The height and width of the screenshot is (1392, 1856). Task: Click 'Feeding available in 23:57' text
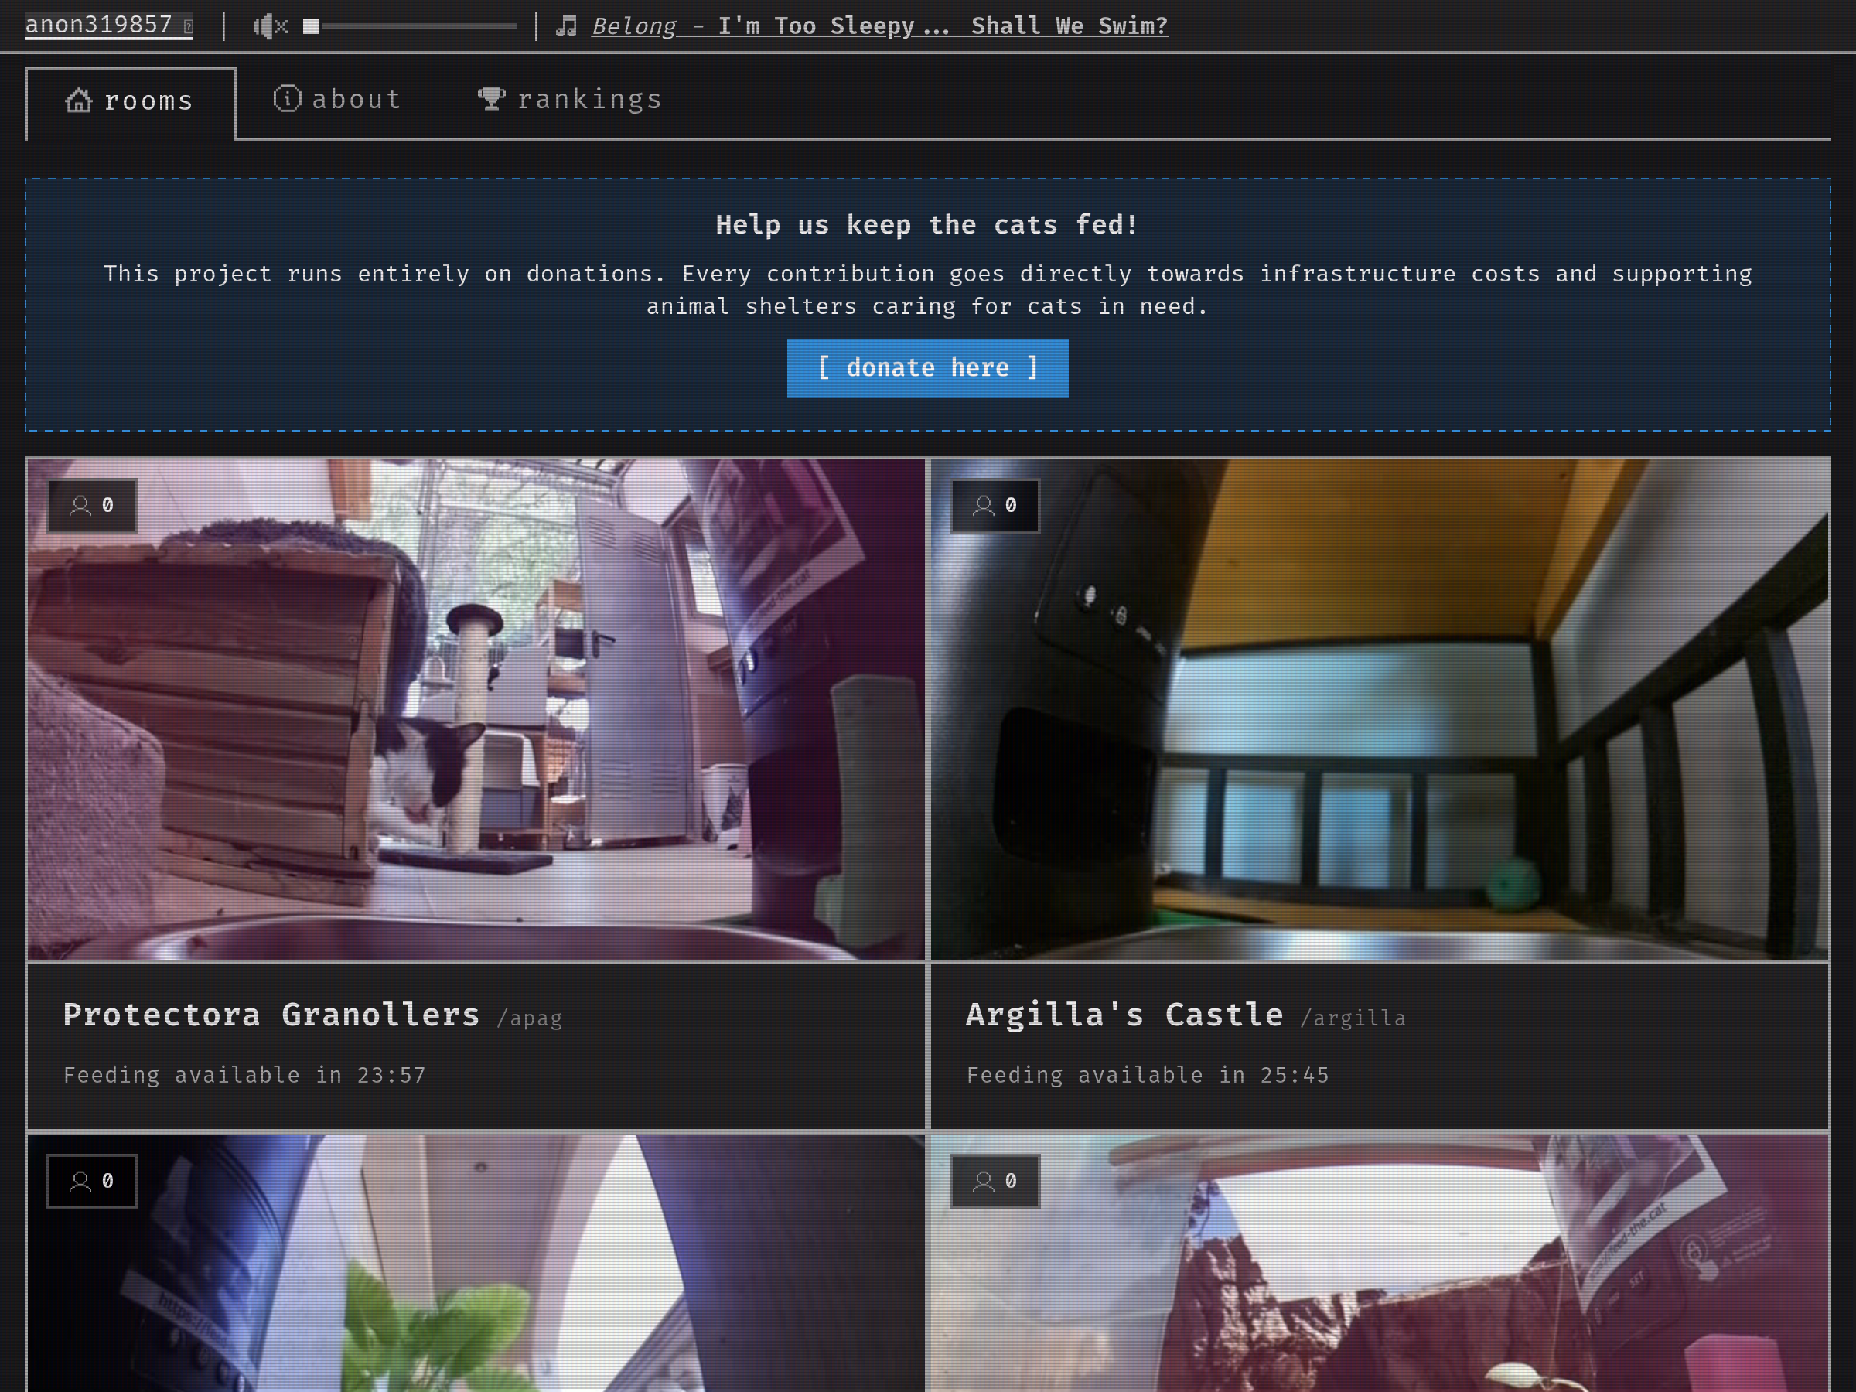244,1076
